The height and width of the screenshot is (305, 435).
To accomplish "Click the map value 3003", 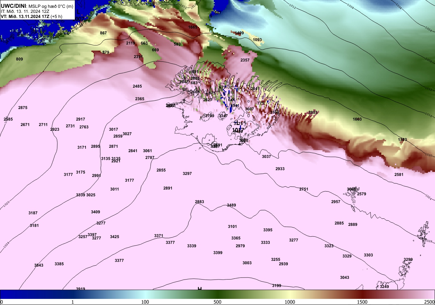I will click(247, 263).
